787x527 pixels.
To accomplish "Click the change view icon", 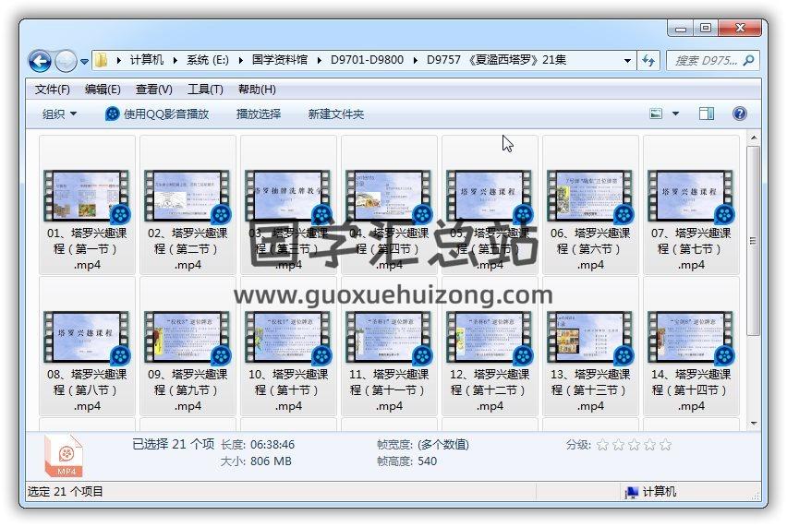I will tap(657, 114).
